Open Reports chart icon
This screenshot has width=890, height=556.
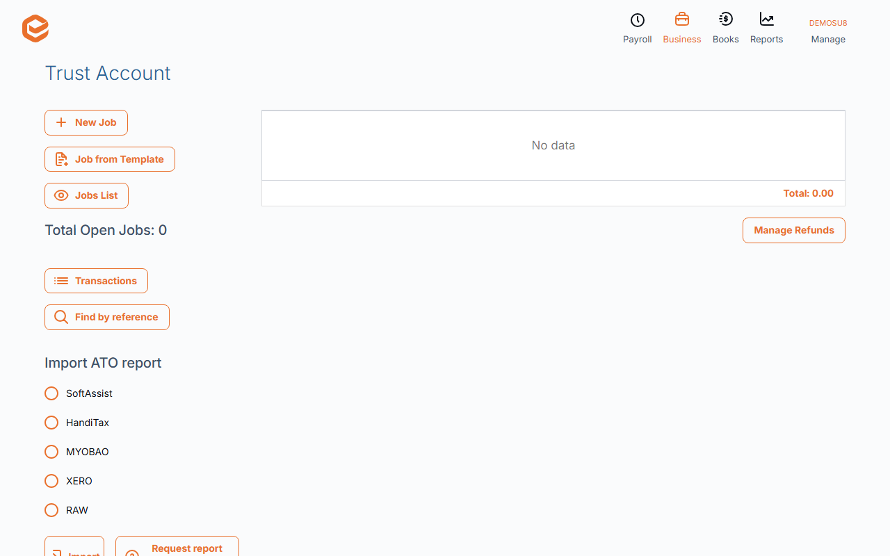(x=766, y=19)
